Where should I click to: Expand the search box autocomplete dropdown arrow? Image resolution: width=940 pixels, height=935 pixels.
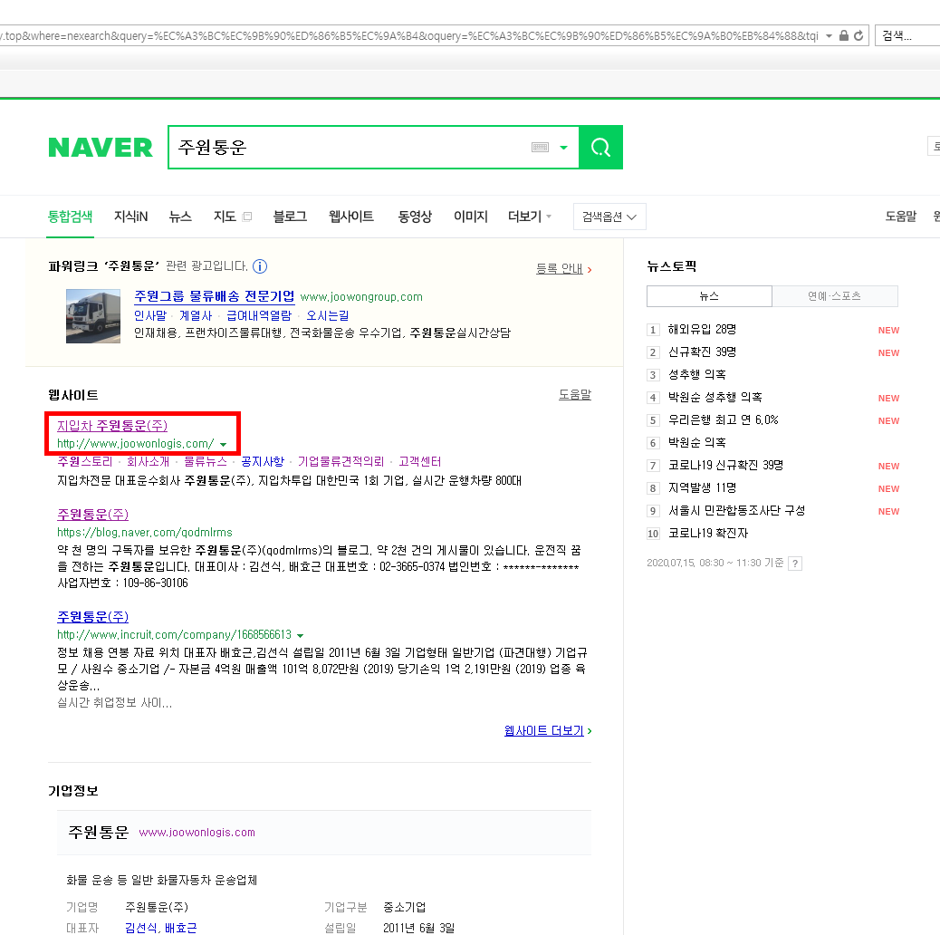tap(563, 148)
